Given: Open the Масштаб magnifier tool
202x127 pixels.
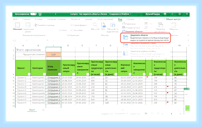Looking at the screenshot, I should point(95,25).
